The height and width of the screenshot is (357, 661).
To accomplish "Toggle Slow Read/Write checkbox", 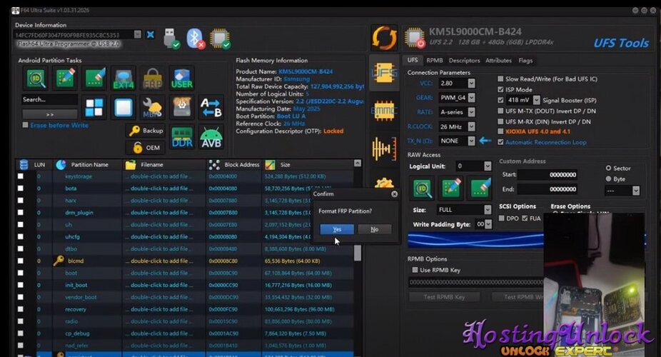I will coord(500,79).
